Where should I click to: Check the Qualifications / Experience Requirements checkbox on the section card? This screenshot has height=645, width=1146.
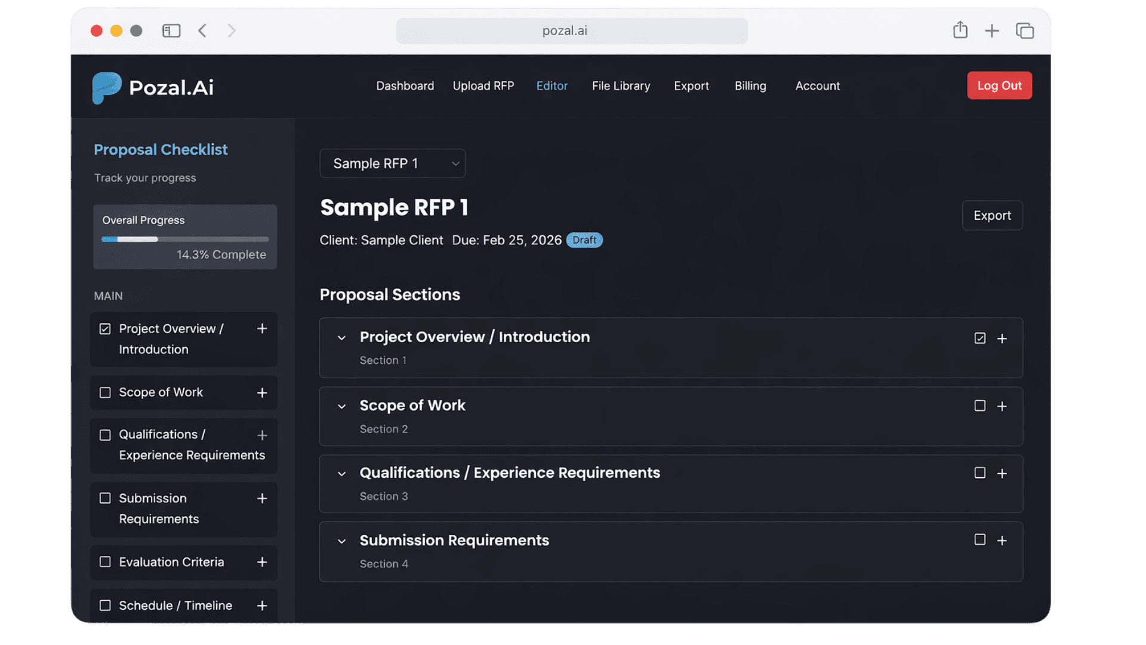coord(979,472)
